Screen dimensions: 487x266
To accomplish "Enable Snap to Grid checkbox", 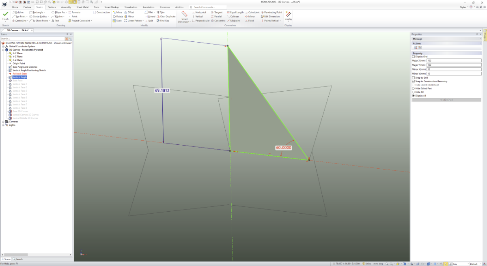I will [414, 77].
